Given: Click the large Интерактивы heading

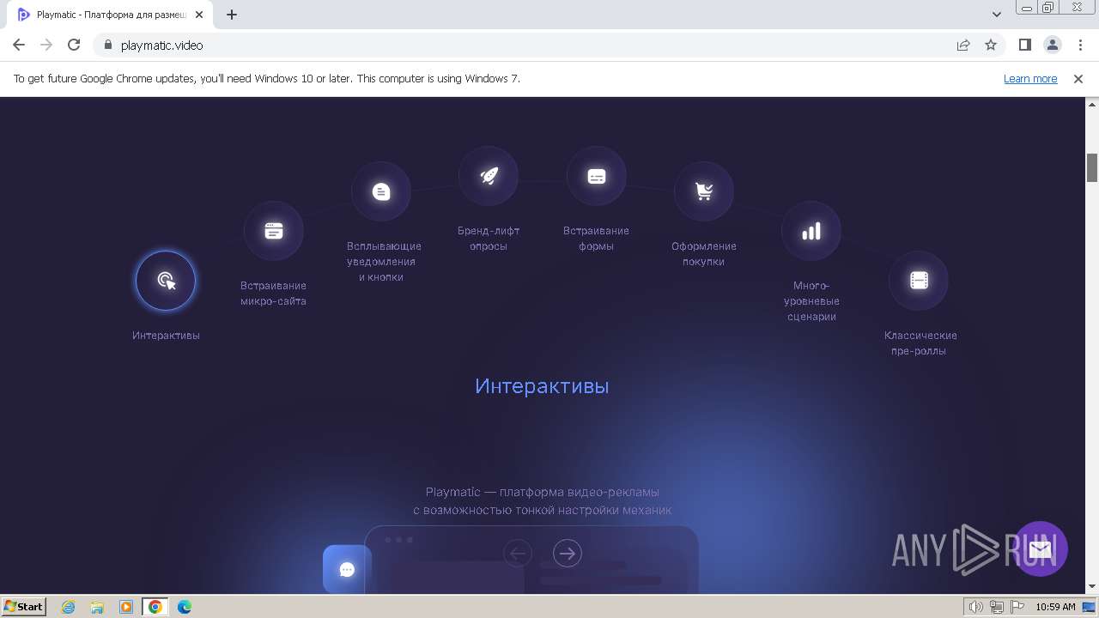Looking at the screenshot, I should tap(542, 386).
